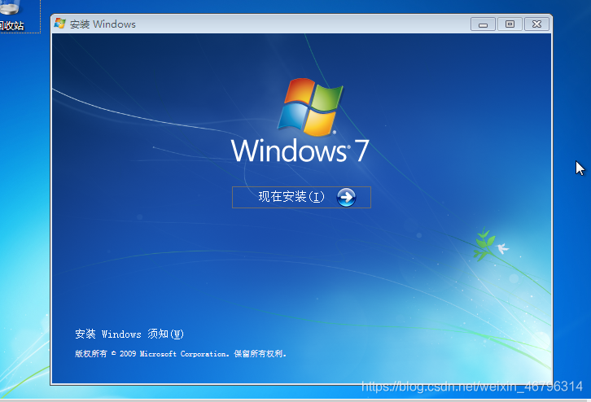Click the copyright text 版权所有 2009 Microsoft Corporation
The image size is (591, 402).
click(181, 354)
